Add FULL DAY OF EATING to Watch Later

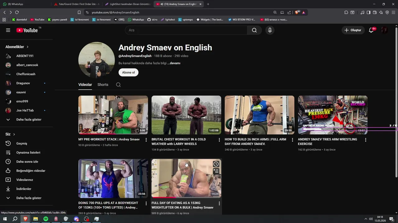pyautogui.click(x=216, y=164)
